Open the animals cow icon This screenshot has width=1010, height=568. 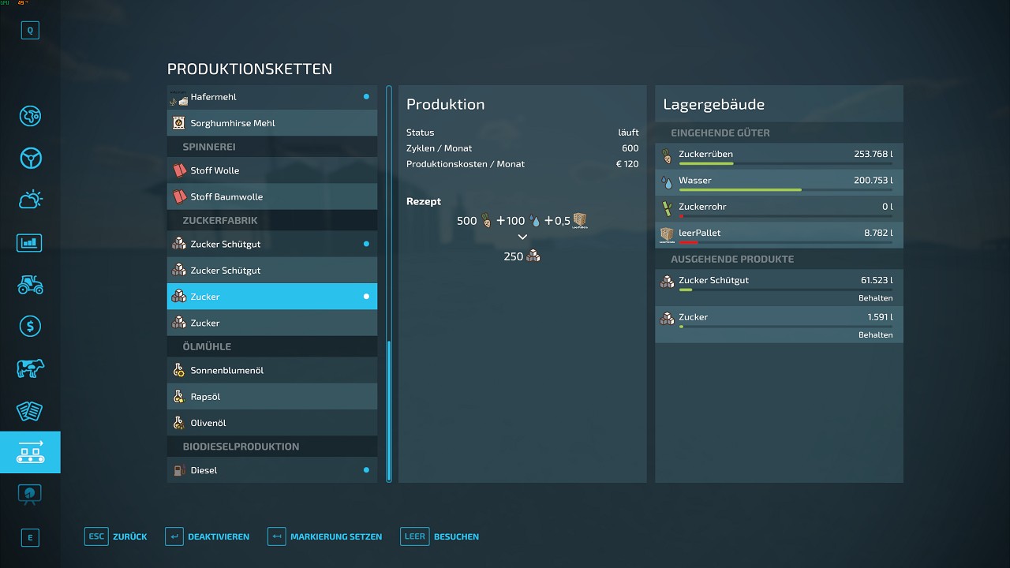coord(30,368)
